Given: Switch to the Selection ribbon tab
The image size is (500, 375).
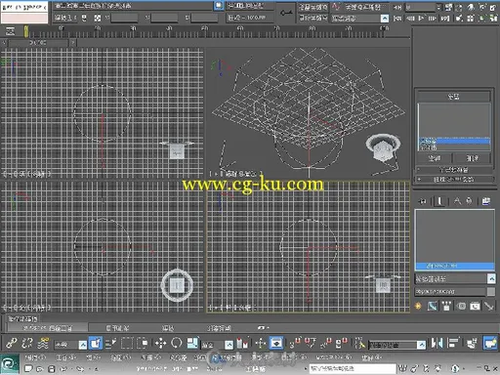Looking at the screenshot, I should click(168, 328).
